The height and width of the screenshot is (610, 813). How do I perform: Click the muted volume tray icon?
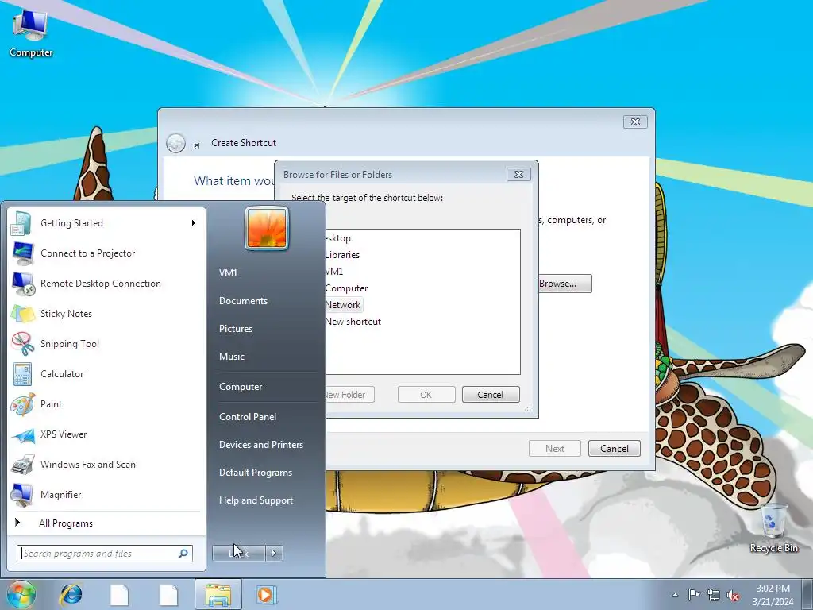pos(733,596)
